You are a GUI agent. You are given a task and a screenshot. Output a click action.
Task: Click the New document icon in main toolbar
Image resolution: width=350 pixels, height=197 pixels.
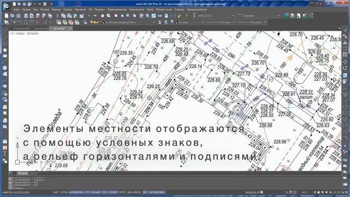pos(7,16)
